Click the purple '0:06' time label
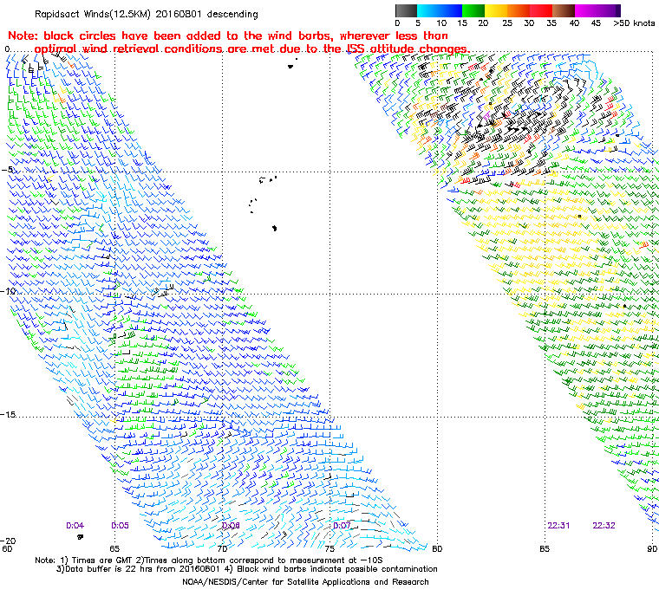Image resolution: width=659 pixels, height=596 pixels. click(231, 526)
